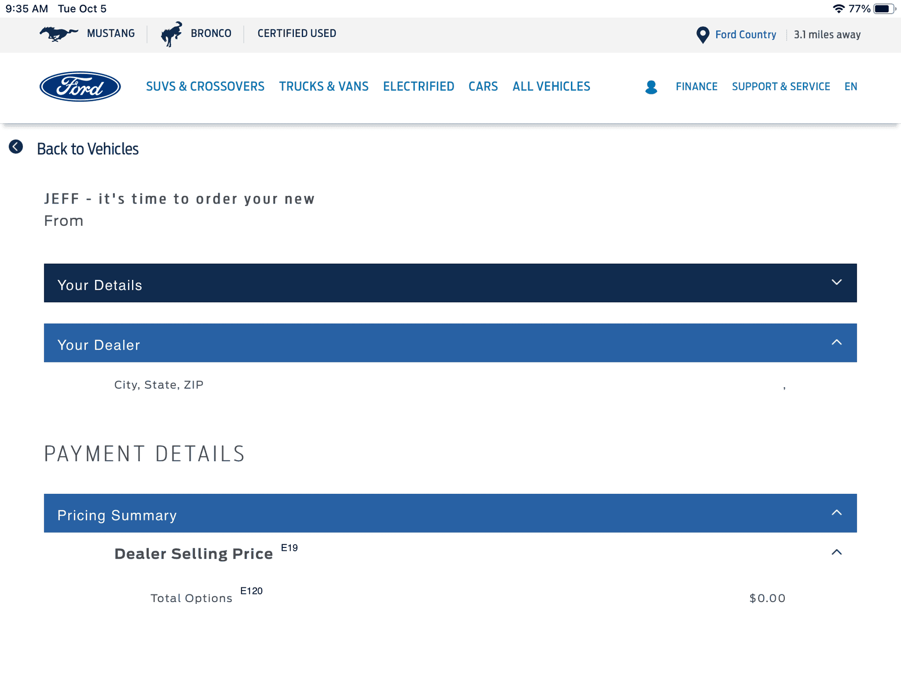Expand the Your Details section chevron
901x676 pixels.
pos(837,282)
